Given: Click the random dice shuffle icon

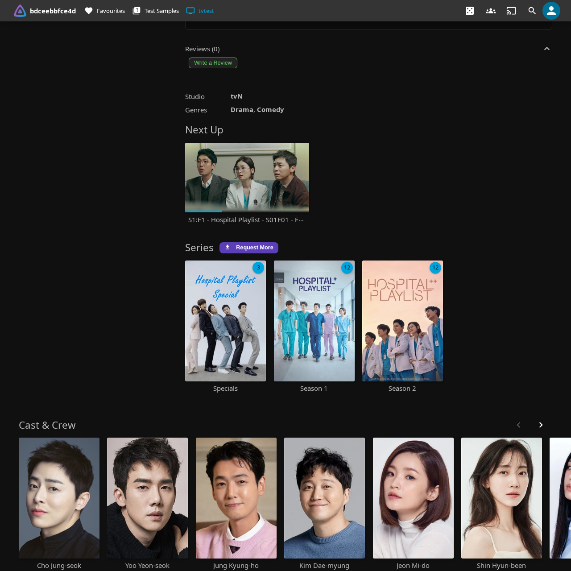Looking at the screenshot, I should pyautogui.click(x=470, y=11).
